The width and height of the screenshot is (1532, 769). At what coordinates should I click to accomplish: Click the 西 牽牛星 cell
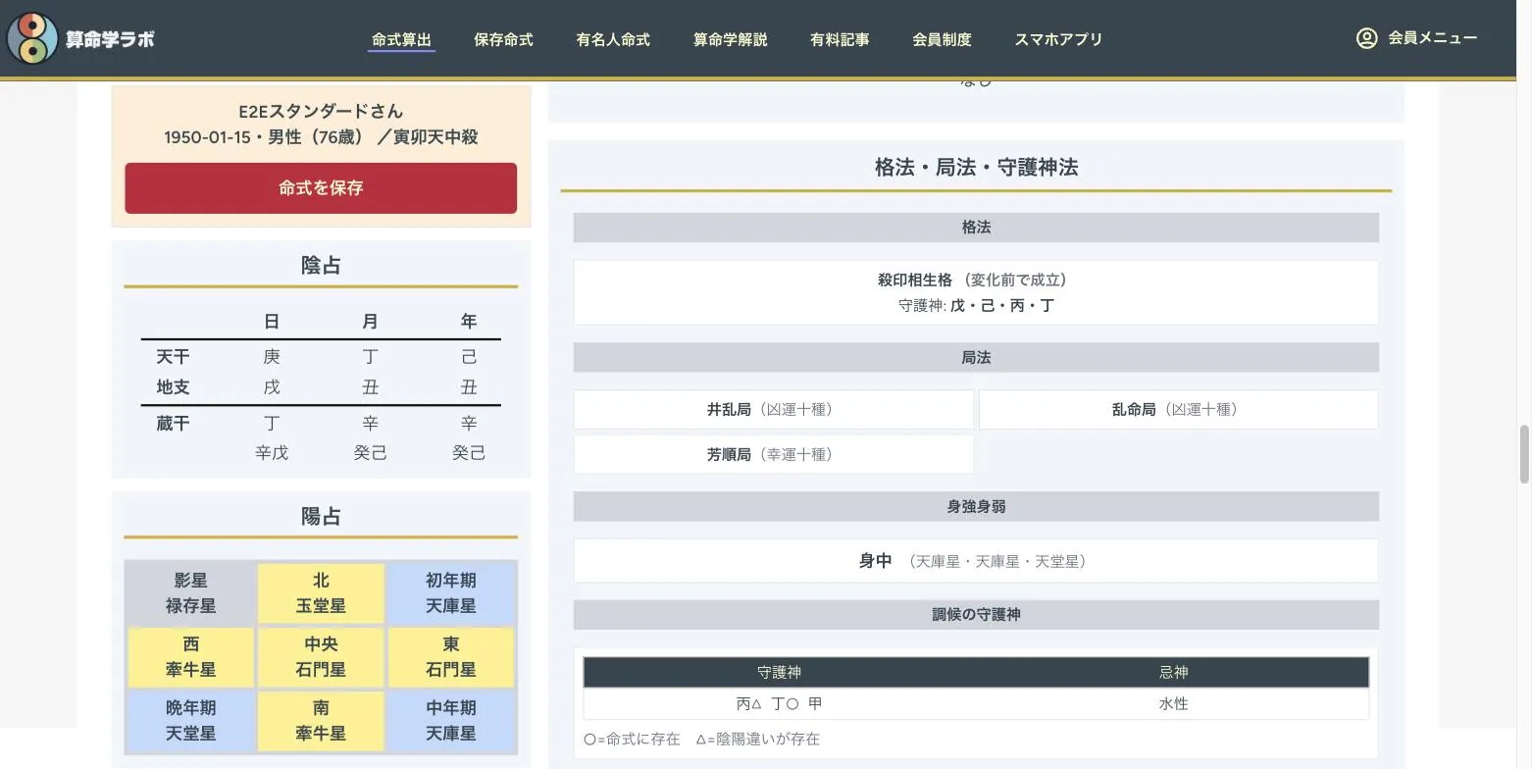point(190,656)
